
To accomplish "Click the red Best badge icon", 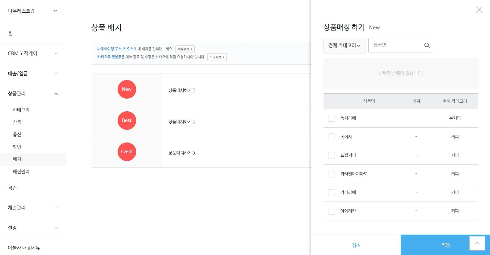I will [127, 121].
